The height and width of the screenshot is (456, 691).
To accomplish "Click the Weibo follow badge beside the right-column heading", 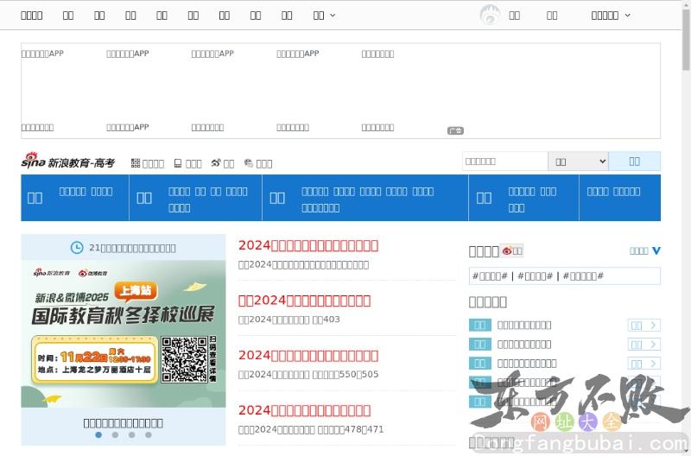I will 512,251.
